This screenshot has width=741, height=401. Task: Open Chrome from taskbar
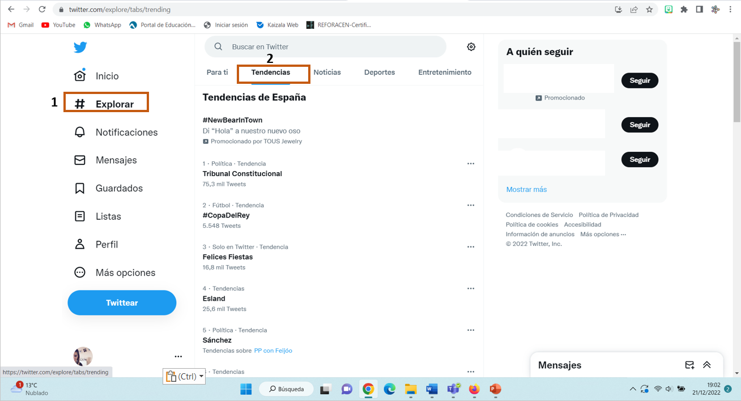click(368, 389)
